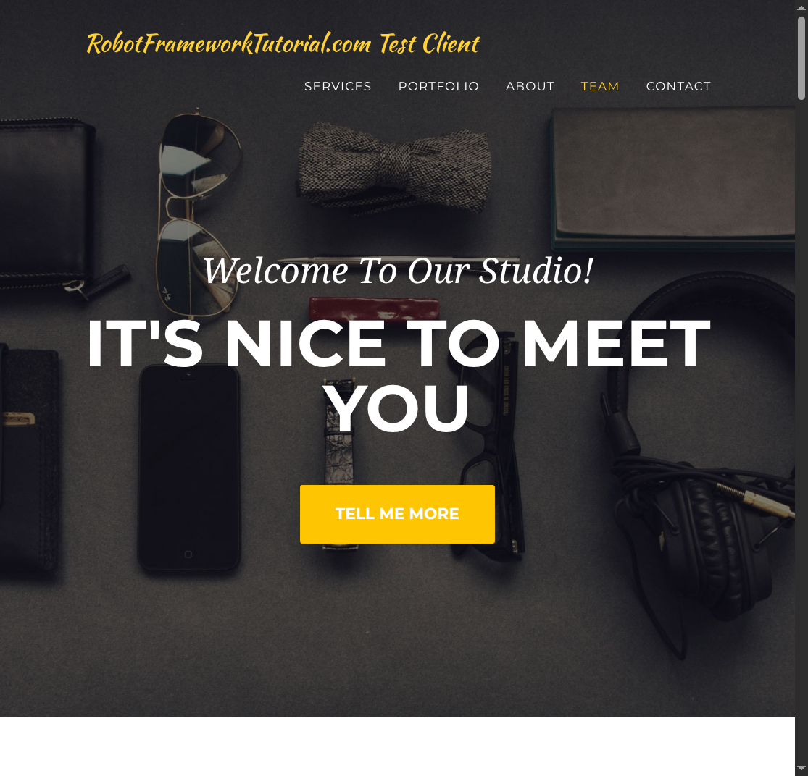
Task: Click the scrollbar down arrow
Action: [801, 769]
